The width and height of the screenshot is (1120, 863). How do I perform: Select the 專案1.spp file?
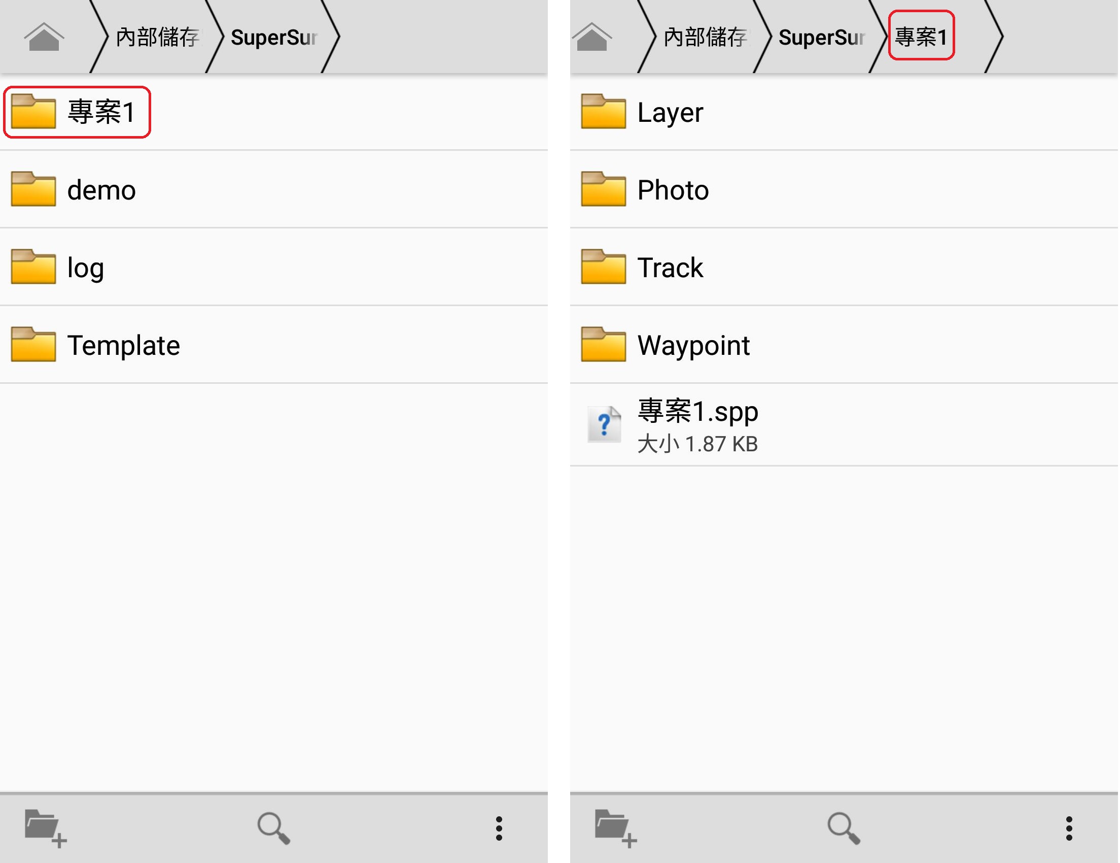click(845, 425)
